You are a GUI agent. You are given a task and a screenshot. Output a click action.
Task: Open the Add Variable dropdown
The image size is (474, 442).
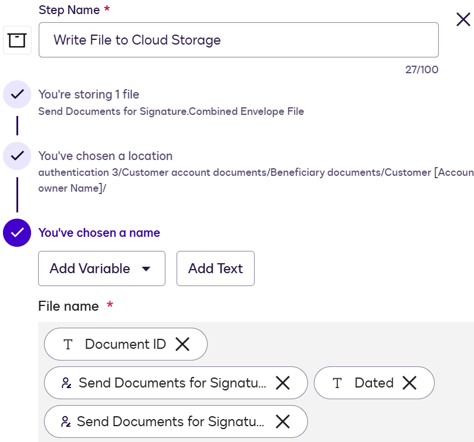click(x=101, y=268)
